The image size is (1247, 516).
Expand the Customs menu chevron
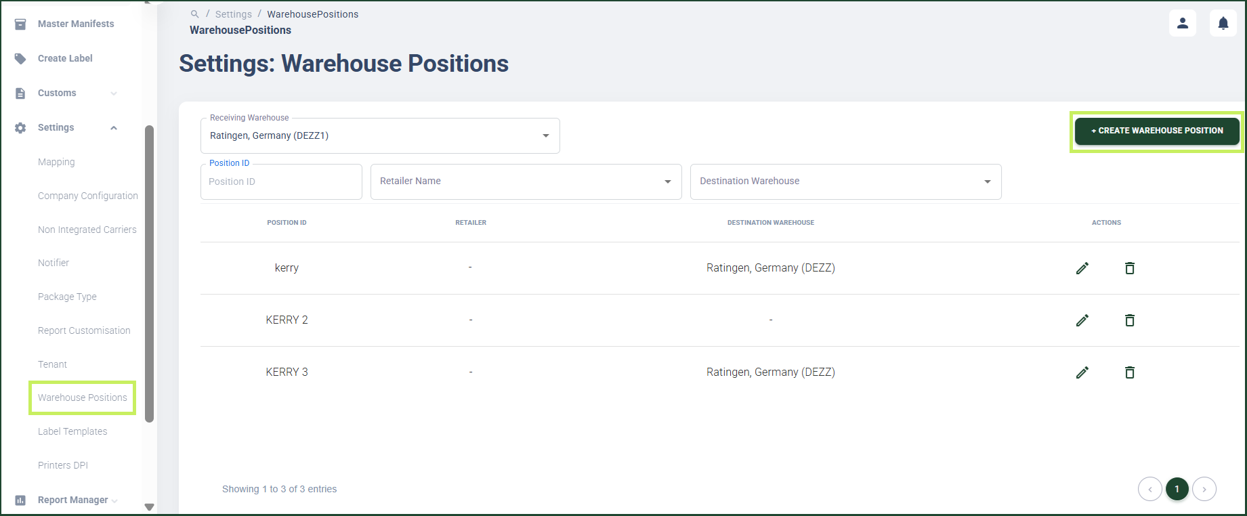point(114,93)
